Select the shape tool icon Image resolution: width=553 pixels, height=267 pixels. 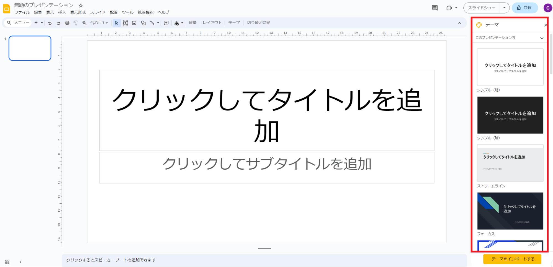coord(143,23)
